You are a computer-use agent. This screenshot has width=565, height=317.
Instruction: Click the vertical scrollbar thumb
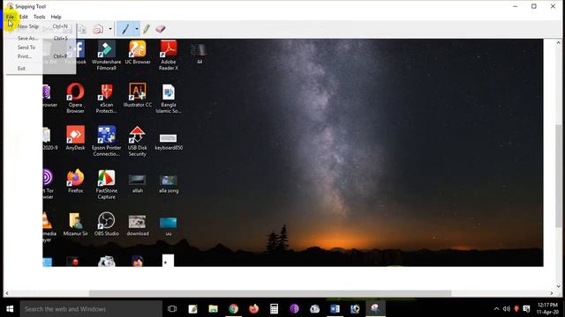[558, 175]
